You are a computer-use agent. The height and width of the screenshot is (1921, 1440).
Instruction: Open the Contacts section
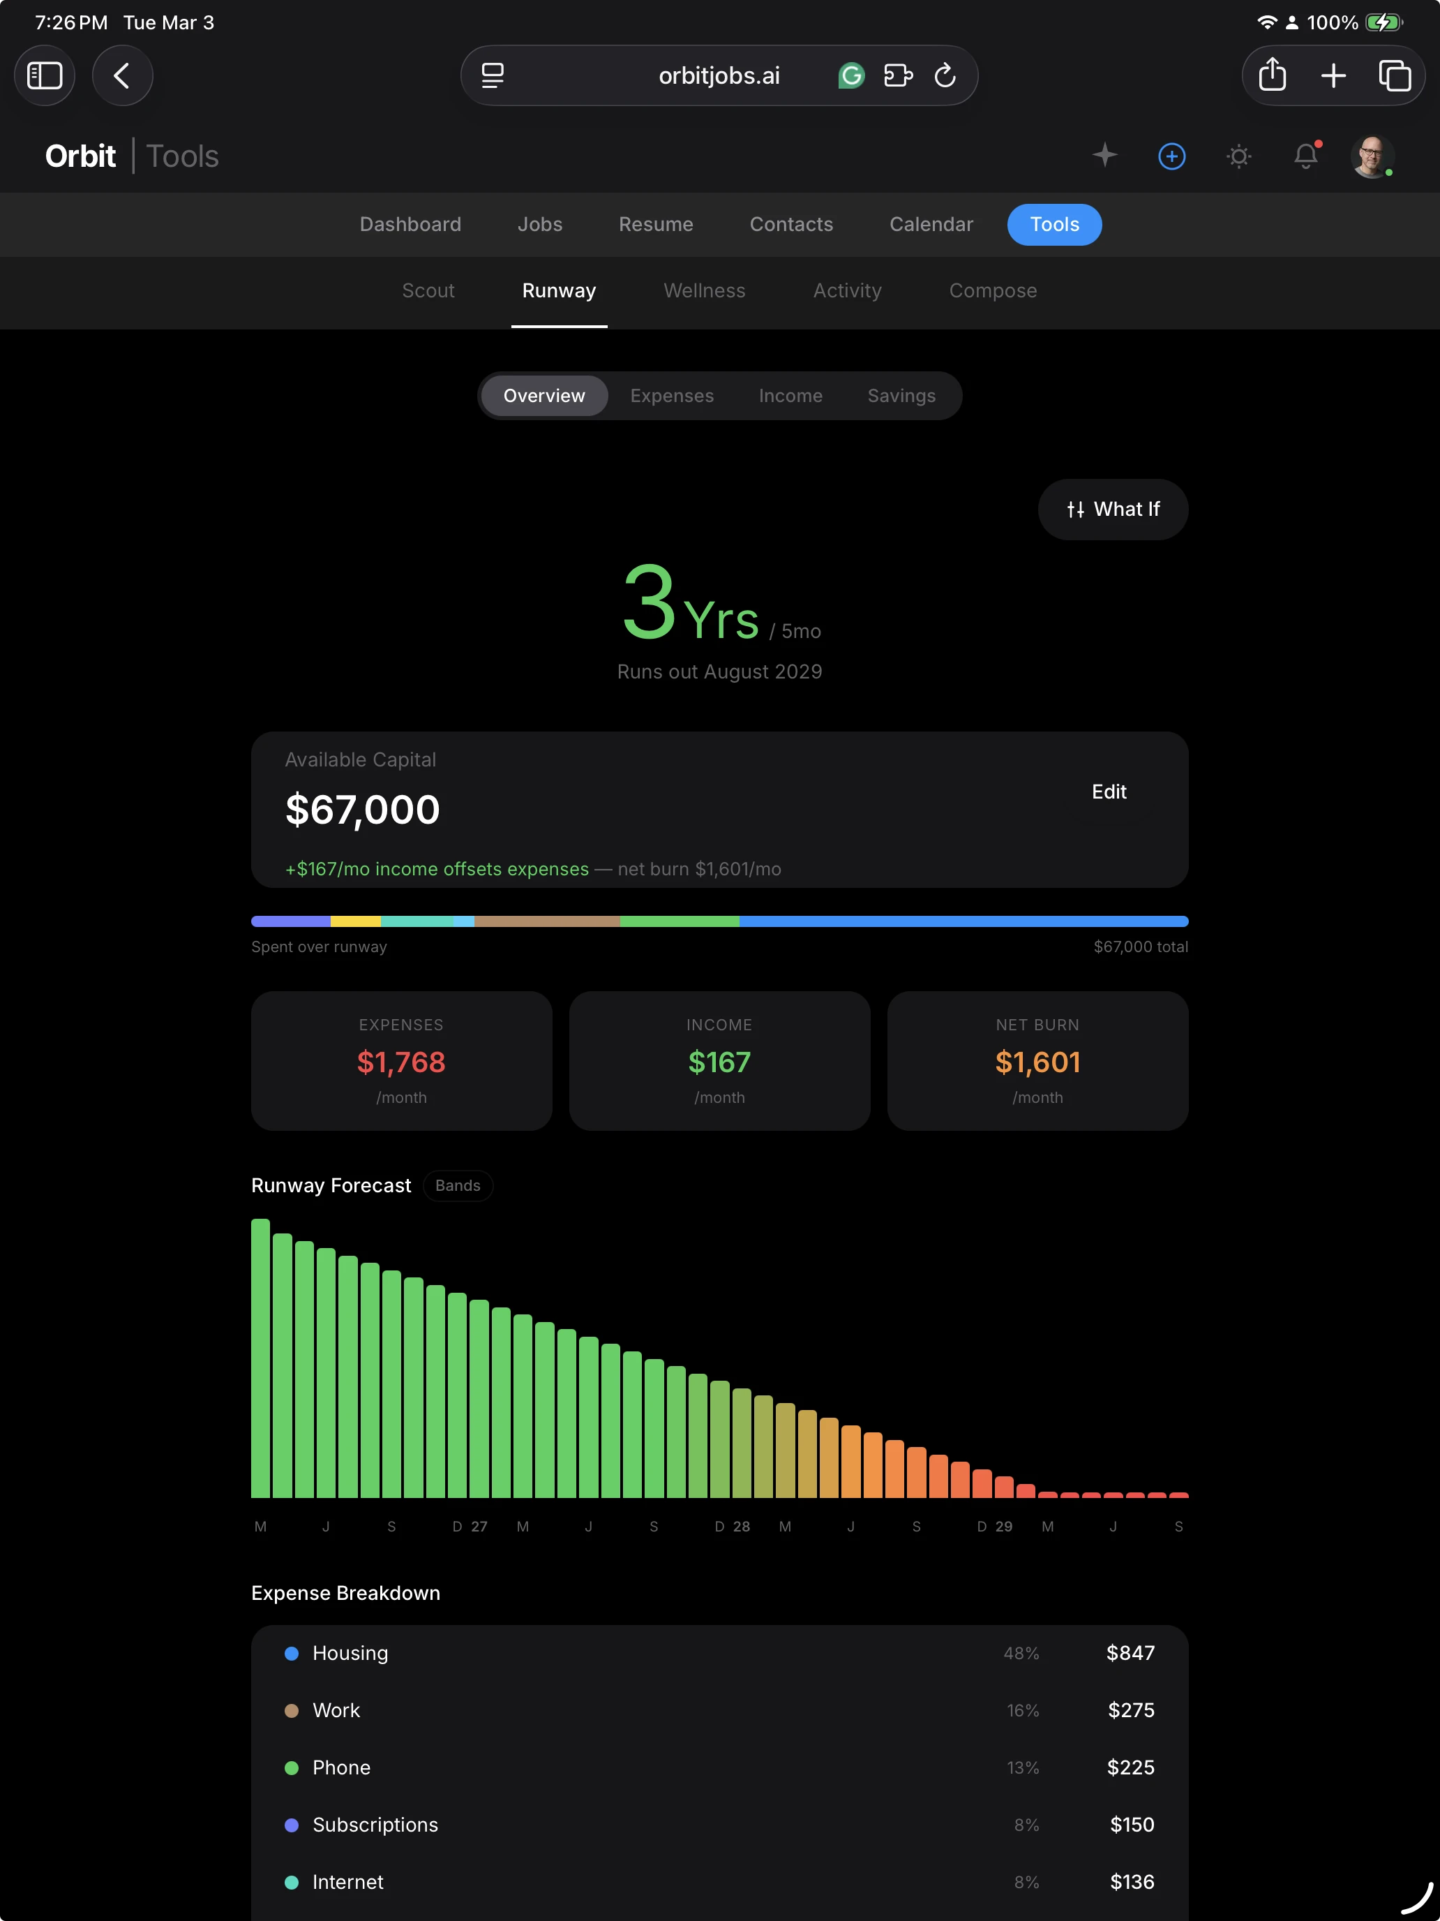pos(790,224)
